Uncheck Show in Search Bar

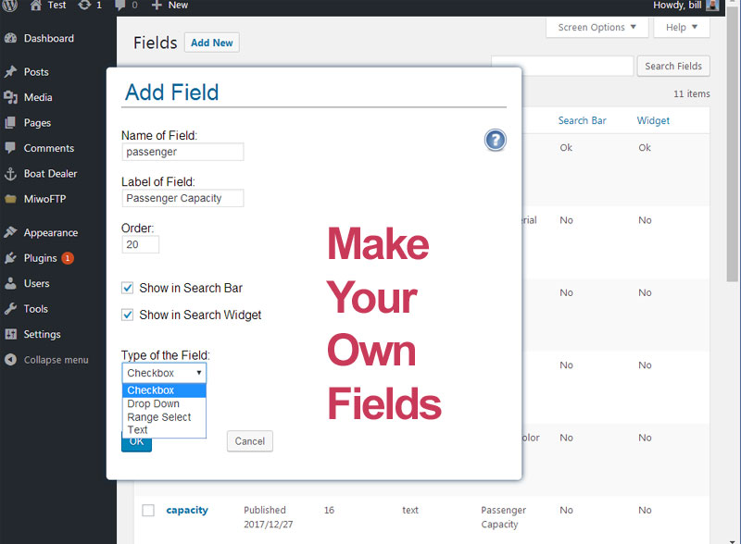128,288
